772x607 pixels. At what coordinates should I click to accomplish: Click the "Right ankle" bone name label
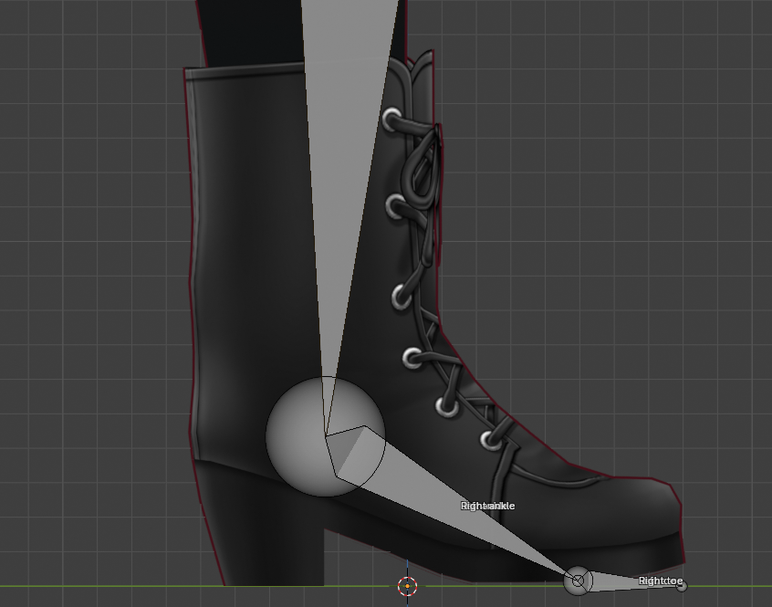[487, 506]
